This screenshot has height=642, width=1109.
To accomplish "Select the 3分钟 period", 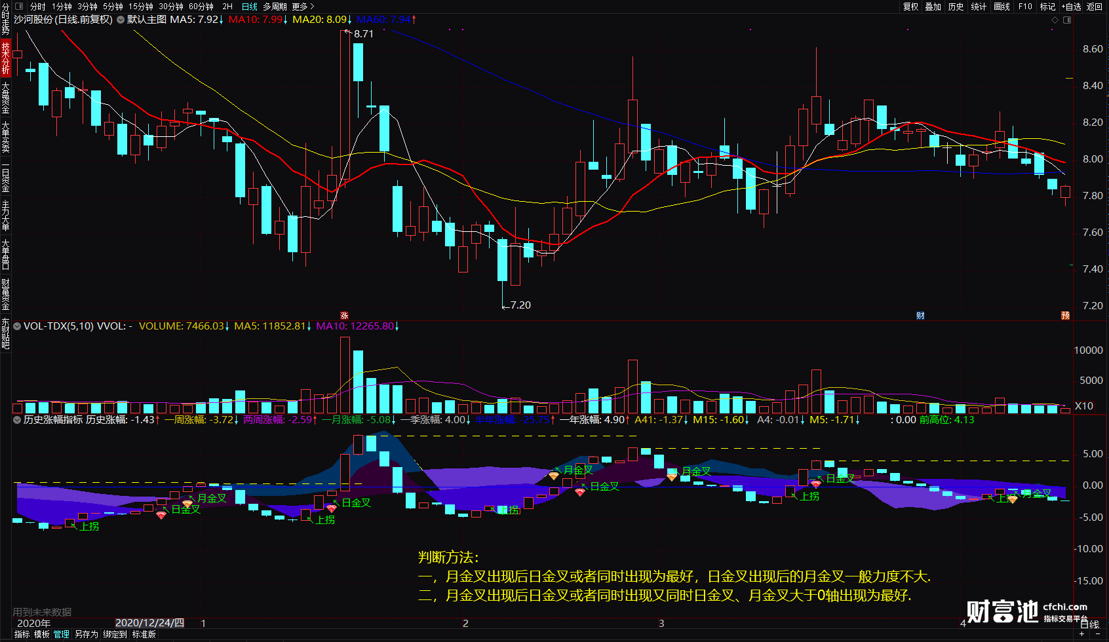I will [x=87, y=7].
